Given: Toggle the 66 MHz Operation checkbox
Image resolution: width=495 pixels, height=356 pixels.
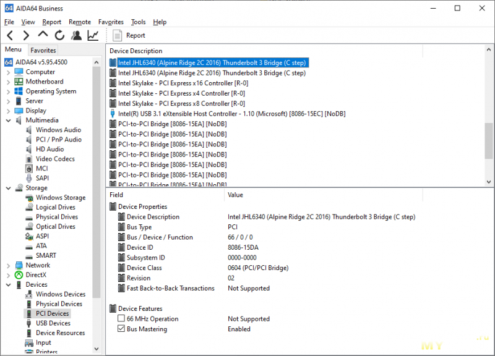Looking at the screenshot, I should pyautogui.click(x=121, y=318).
